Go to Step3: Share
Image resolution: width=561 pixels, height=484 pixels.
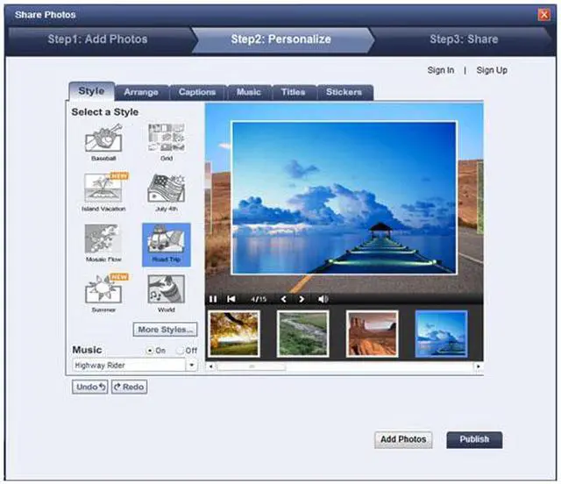(463, 39)
